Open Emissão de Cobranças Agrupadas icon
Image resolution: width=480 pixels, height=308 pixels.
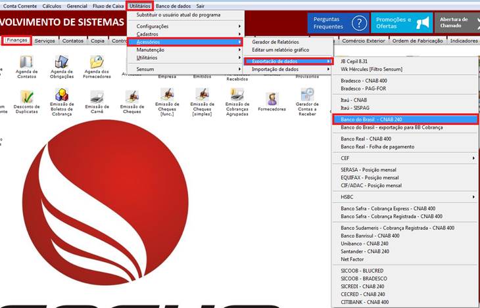pyautogui.click(x=237, y=95)
